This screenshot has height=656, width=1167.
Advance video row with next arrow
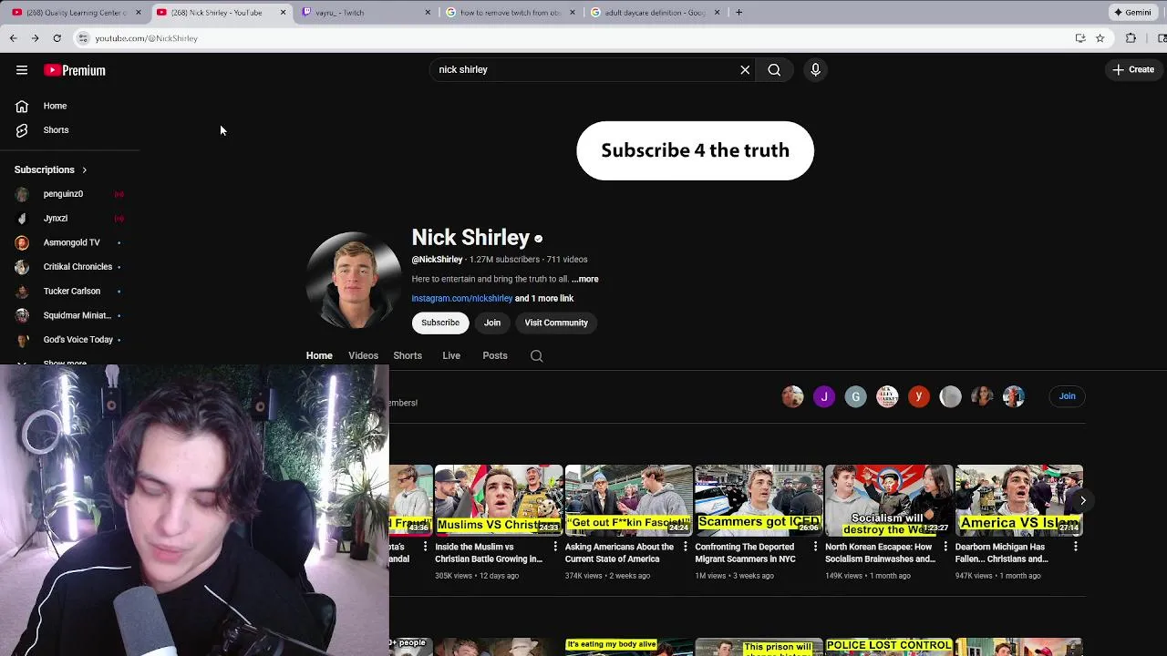[1082, 500]
